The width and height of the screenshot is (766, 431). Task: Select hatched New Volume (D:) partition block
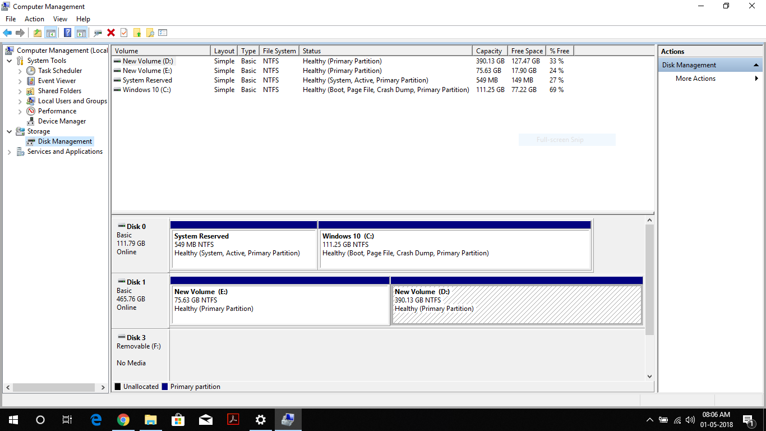[516, 301]
